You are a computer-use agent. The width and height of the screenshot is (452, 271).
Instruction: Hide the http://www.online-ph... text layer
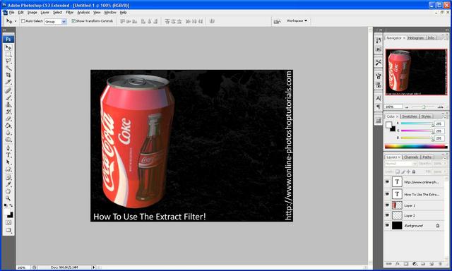coord(387,181)
